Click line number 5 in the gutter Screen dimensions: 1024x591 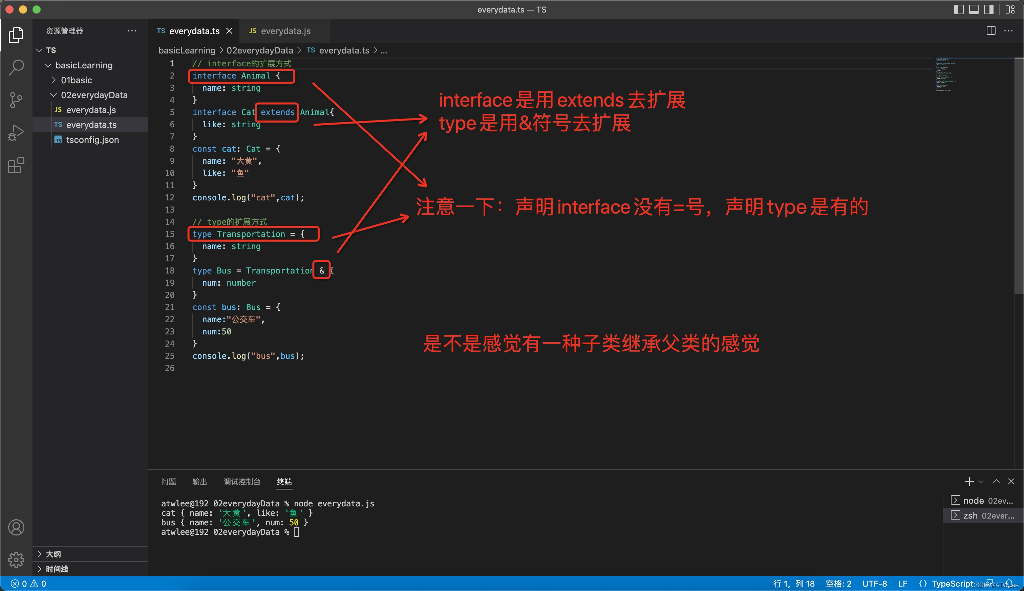point(172,112)
